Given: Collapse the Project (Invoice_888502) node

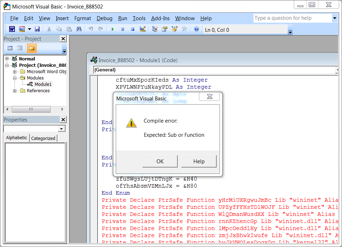Looking at the screenshot, I should (7, 65).
